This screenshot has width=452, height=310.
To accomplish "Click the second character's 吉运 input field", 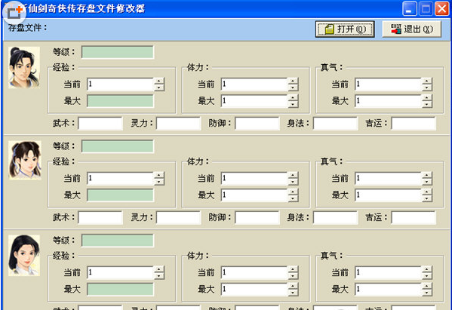I will [x=414, y=217].
